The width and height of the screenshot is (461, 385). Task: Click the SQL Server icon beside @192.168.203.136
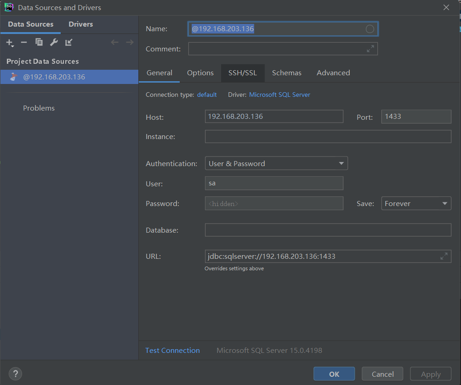coord(13,77)
